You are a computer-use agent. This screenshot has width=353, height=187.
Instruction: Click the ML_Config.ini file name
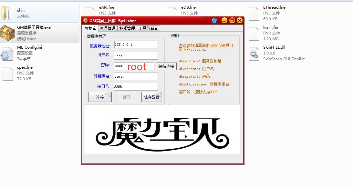click(29, 47)
